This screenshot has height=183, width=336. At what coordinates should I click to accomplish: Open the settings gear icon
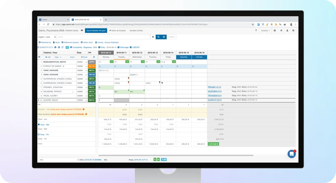[x=281, y=30]
